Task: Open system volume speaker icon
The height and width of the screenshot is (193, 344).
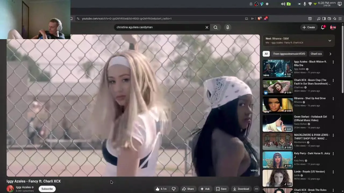Action: pos(283,4)
